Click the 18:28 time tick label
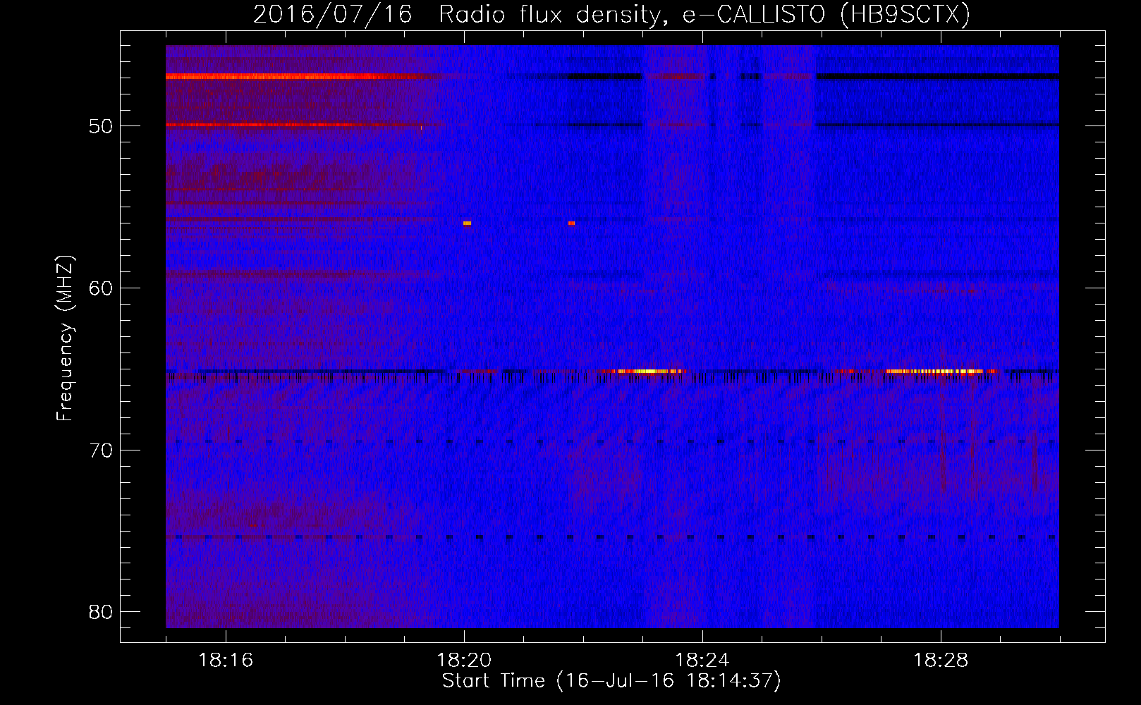This screenshot has height=705, width=1141. coord(941,661)
